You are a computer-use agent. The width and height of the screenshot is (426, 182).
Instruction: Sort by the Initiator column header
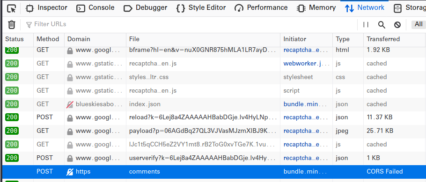coord(307,39)
